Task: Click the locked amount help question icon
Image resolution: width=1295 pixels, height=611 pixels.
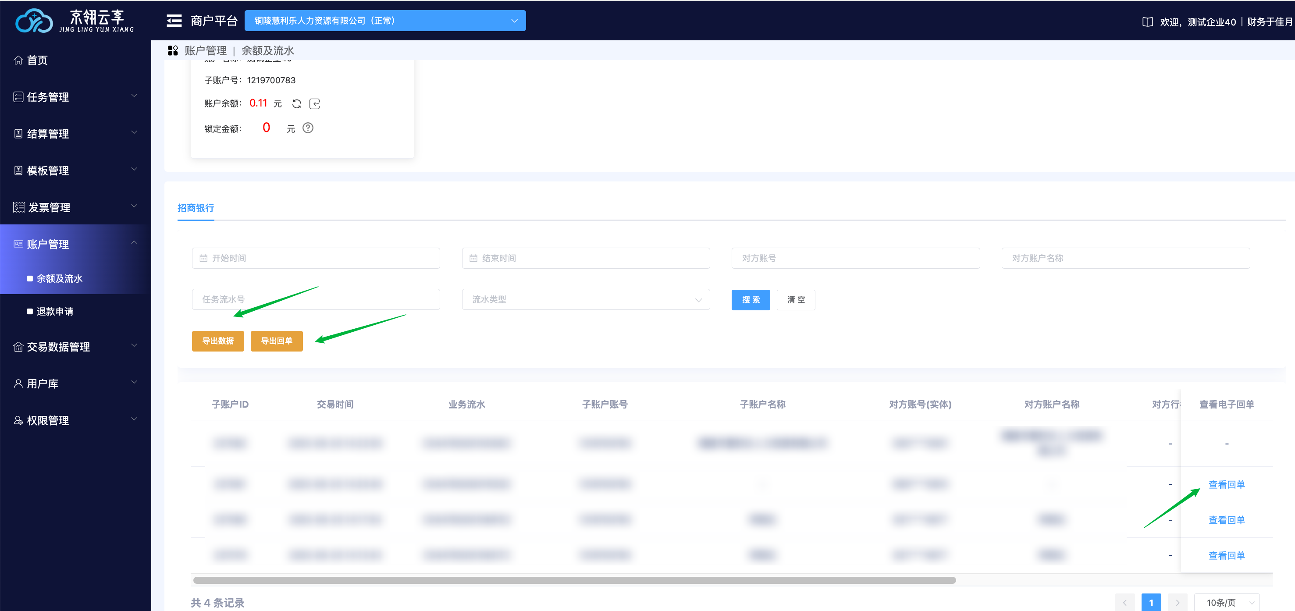Action: point(308,128)
